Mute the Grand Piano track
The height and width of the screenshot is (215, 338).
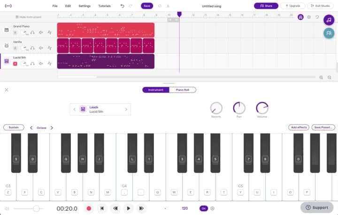(41, 32)
